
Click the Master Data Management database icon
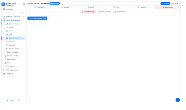tap(4, 20)
